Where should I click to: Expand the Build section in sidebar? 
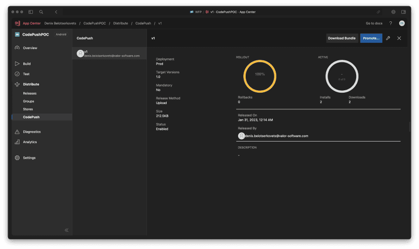coord(27,64)
